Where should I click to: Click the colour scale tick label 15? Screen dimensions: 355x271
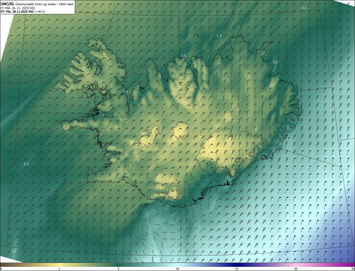tap(237, 269)
